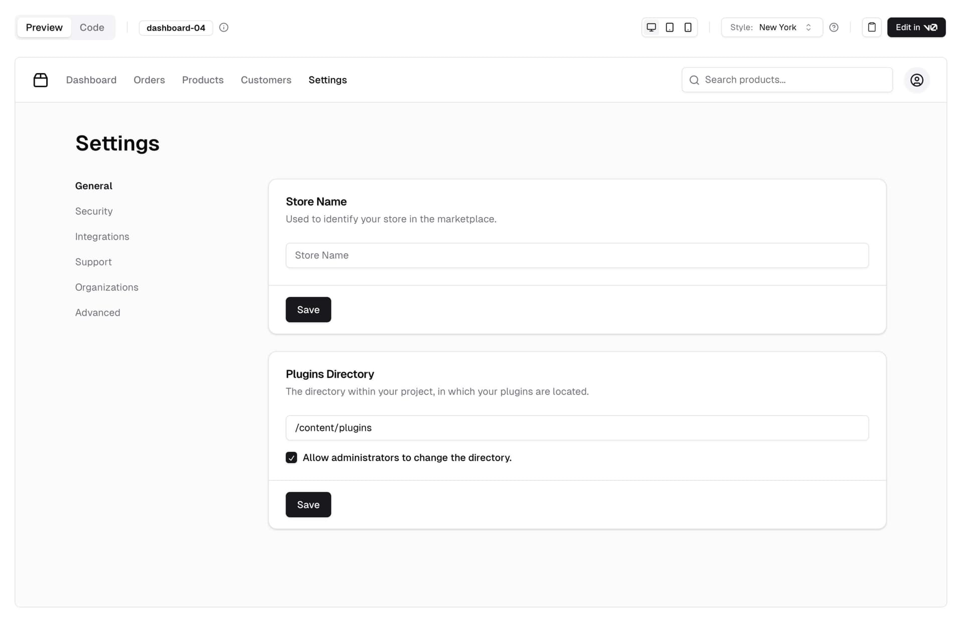Select the Security sidebar link
The height and width of the screenshot is (622, 963).
93,211
